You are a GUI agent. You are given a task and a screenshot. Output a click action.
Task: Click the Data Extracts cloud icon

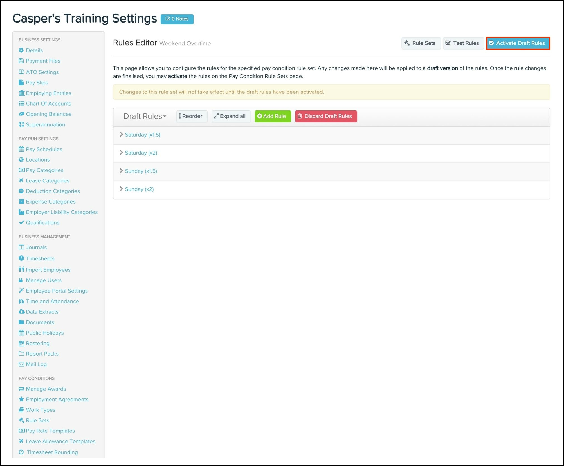point(21,312)
